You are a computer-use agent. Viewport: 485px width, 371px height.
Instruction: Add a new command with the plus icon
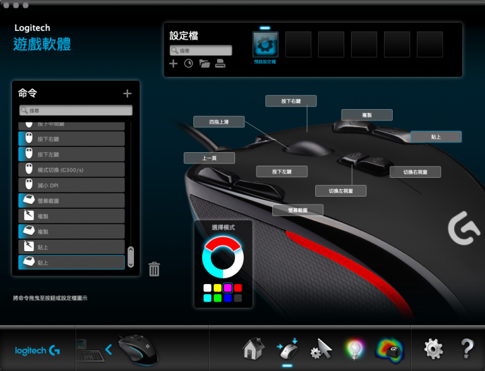pyautogui.click(x=127, y=94)
